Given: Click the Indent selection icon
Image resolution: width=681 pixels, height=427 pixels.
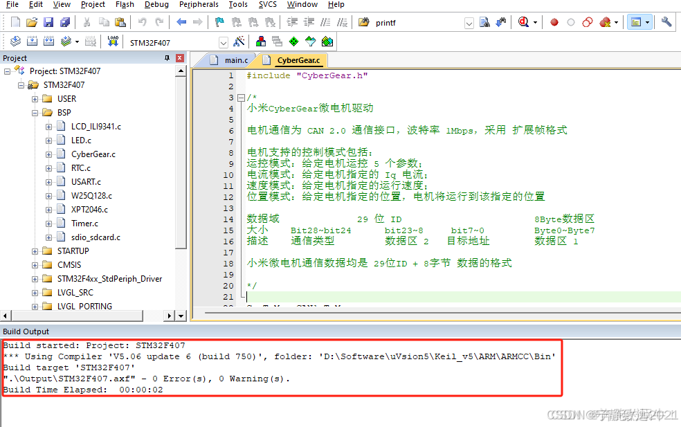Looking at the screenshot, I should 292,22.
